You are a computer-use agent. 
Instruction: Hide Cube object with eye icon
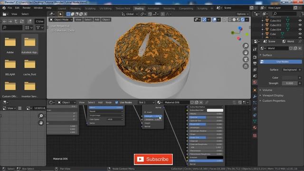click(300, 34)
